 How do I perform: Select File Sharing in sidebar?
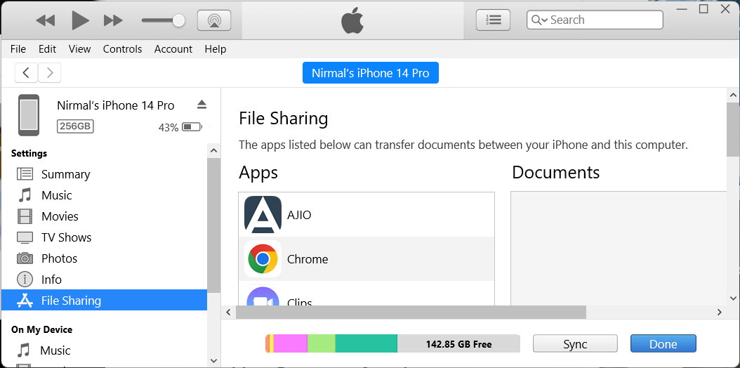pos(104,300)
